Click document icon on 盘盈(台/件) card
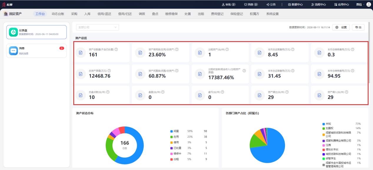 click(140, 95)
